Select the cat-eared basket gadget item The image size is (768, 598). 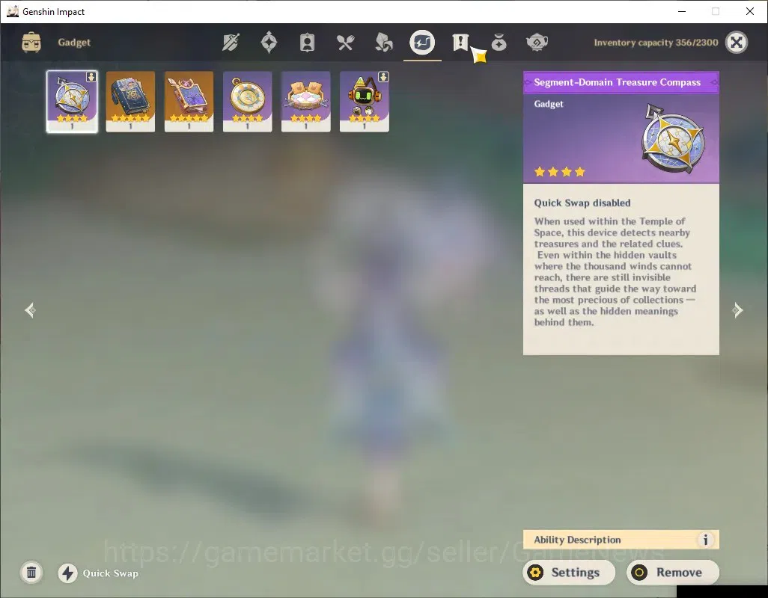click(305, 102)
